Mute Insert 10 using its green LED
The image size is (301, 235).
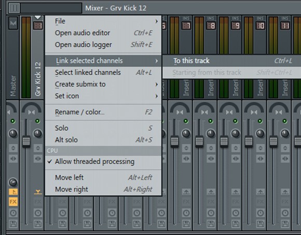[x=260, y=121]
